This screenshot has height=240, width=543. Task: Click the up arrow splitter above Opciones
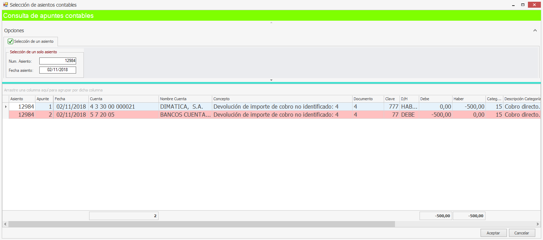tap(271, 22)
